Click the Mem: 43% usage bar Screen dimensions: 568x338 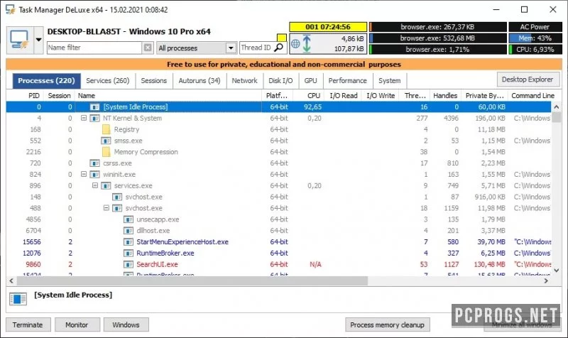pos(535,38)
